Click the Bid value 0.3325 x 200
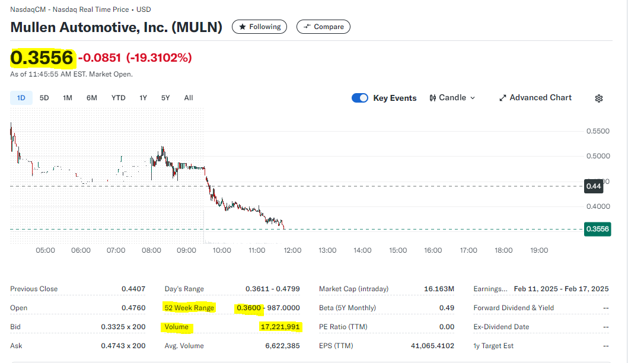The image size is (628, 363). tap(123, 327)
